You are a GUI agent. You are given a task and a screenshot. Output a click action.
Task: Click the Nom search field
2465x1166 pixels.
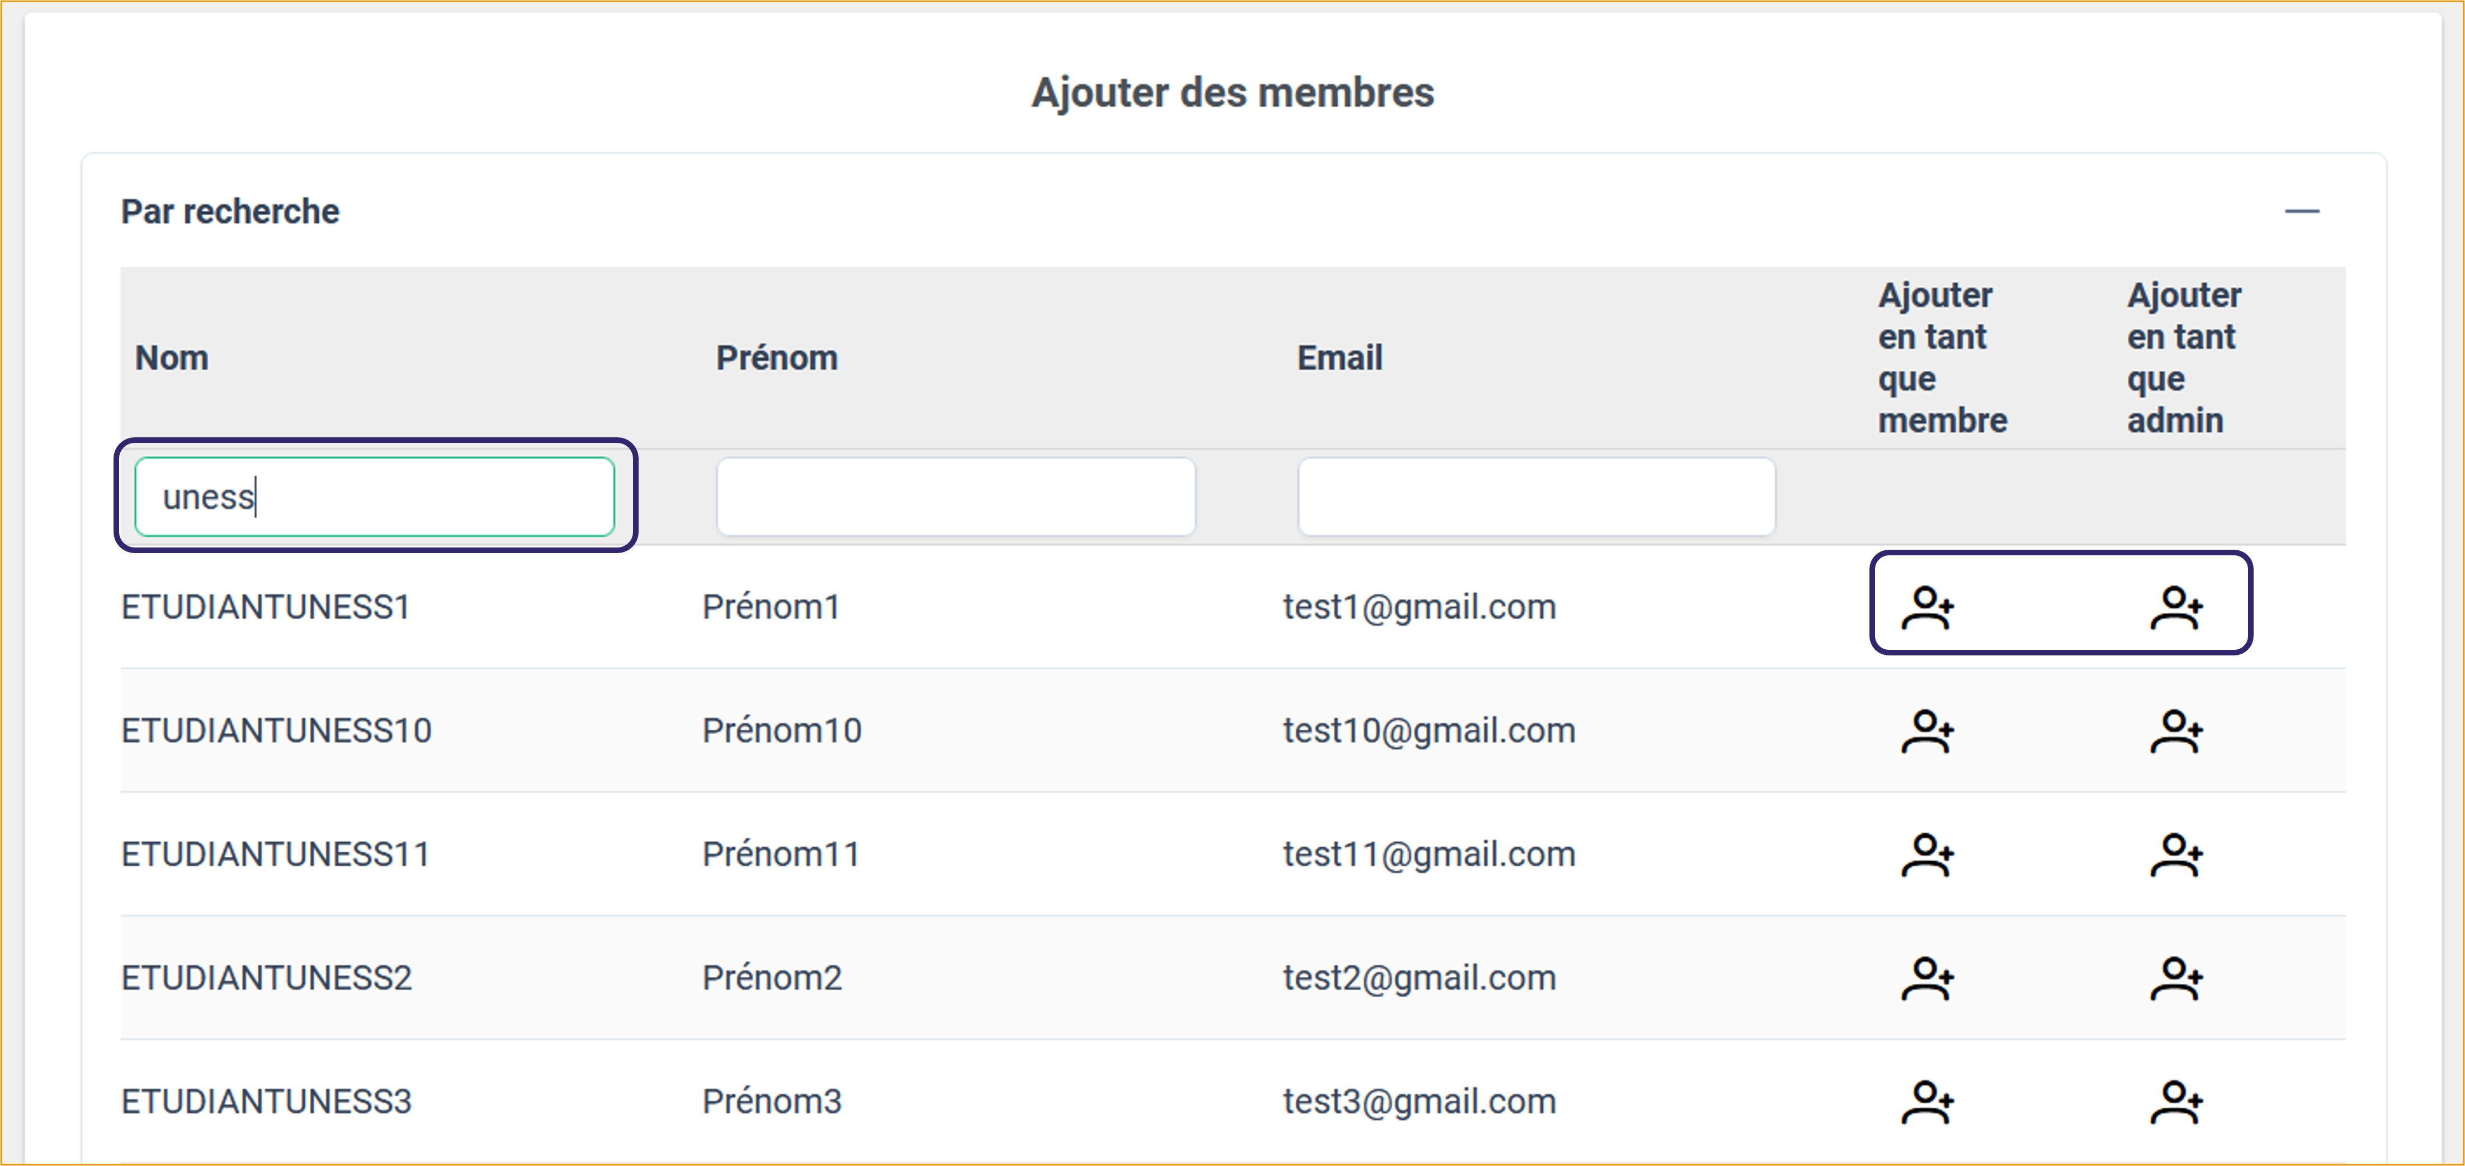(374, 497)
